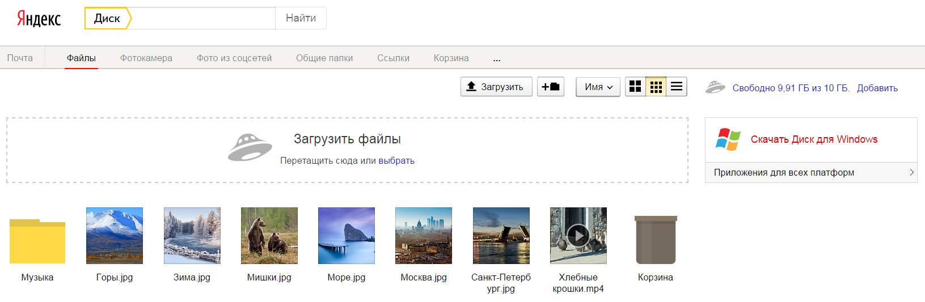Click the Хлебные крошки.mp4 file name
Image resolution: width=925 pixels, height=302 pixels.
(x=578, y=283)
